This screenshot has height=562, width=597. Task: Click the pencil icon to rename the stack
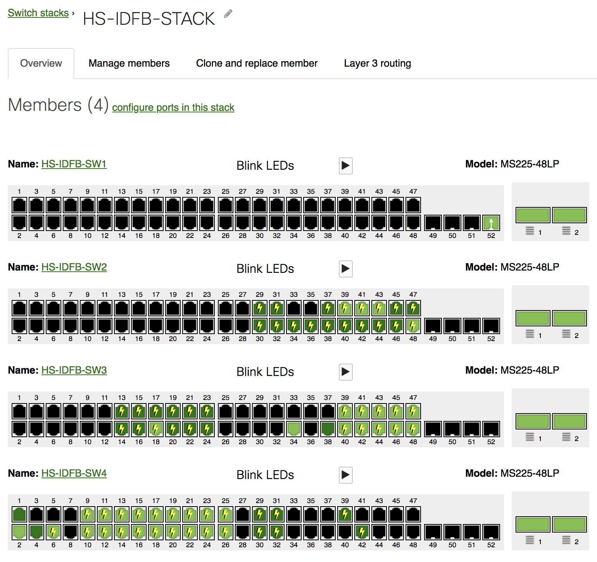point(228,14)
